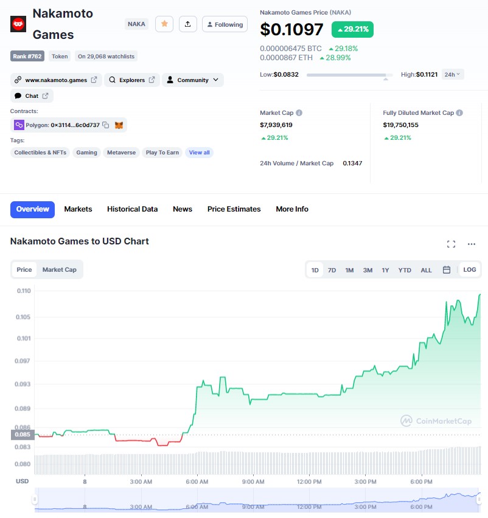Click the On 29,068 watchlists badge

106,56
